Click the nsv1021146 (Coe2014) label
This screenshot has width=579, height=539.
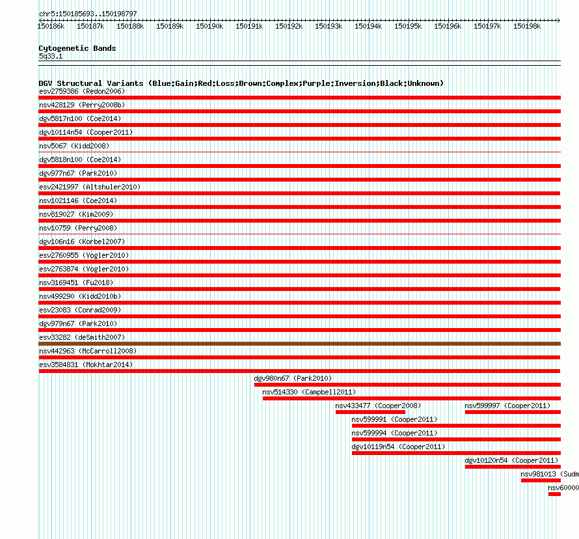click(78, 200)
